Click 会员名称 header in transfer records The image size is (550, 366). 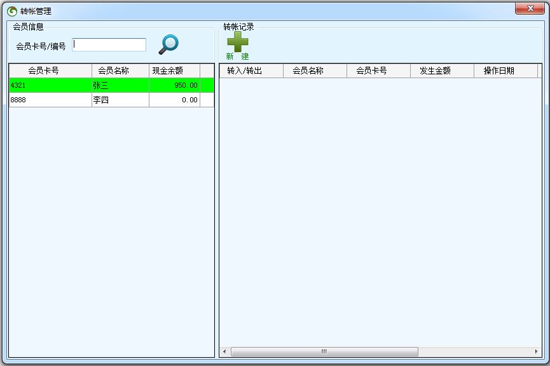pyautogui.click(x=315, y=71)
